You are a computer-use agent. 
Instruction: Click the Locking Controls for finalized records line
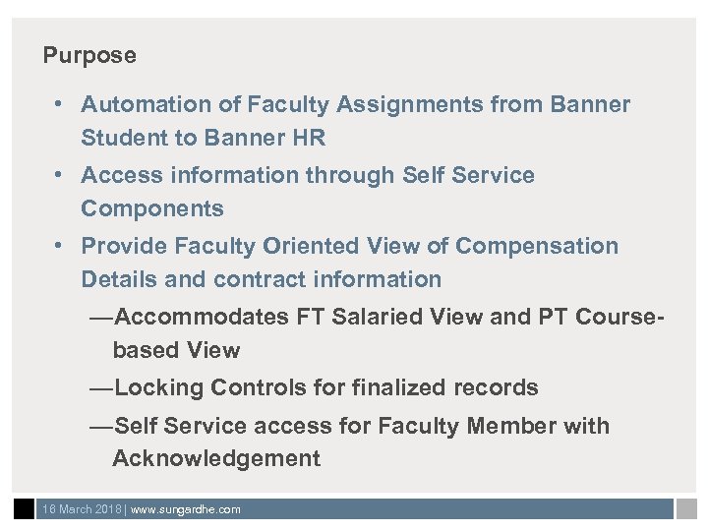point(326,387)
